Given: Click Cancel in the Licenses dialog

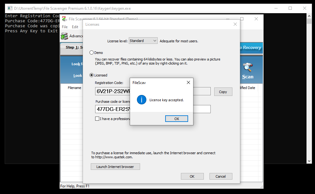Looking at the screenshot, I should click(221, 176).
